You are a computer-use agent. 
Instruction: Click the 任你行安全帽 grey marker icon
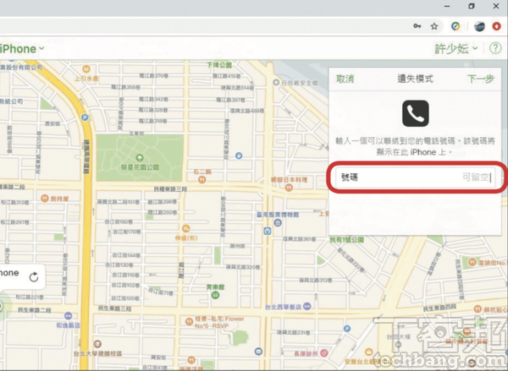click(276, 83)
